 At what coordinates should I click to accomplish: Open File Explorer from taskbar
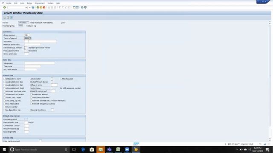click(x=101, y=149)
